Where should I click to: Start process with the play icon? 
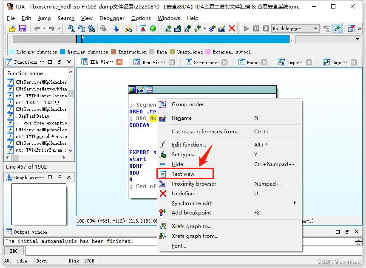pos(246,28)
